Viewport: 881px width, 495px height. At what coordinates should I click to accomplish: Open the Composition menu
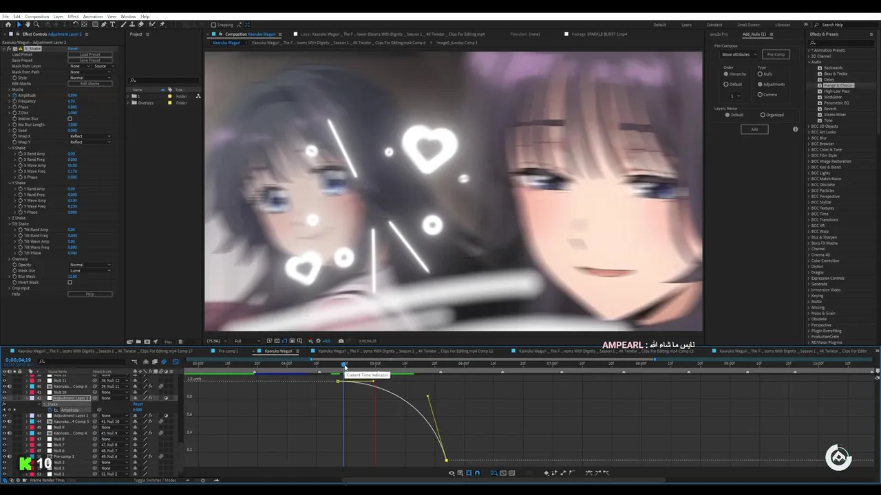36,16
